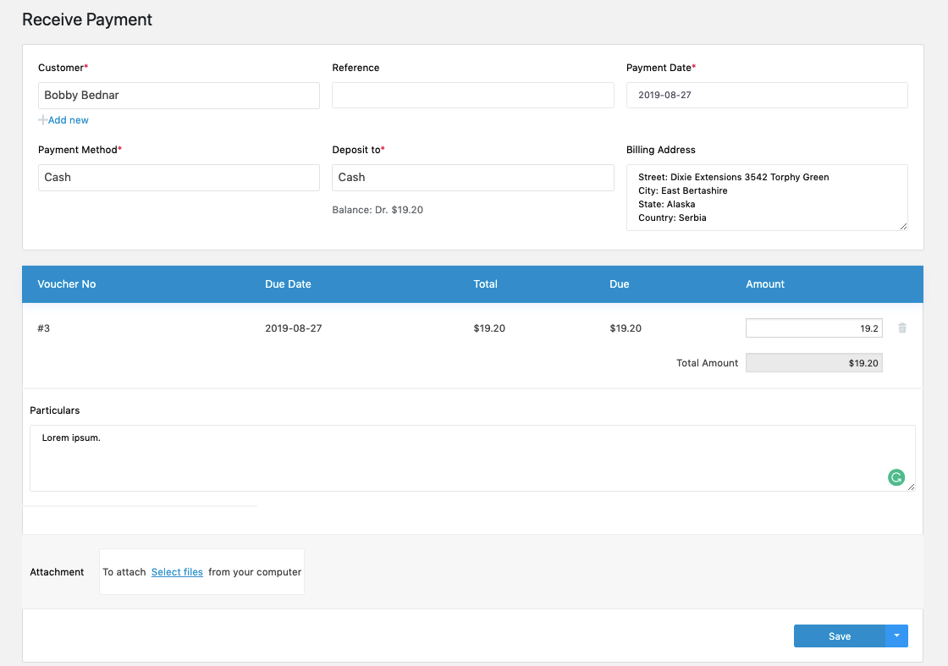The width and height of the screenshot is (948, 666).
Task: Click inside the Billing Address textarea
Action: pyautogui.click(x=766, y=196)
